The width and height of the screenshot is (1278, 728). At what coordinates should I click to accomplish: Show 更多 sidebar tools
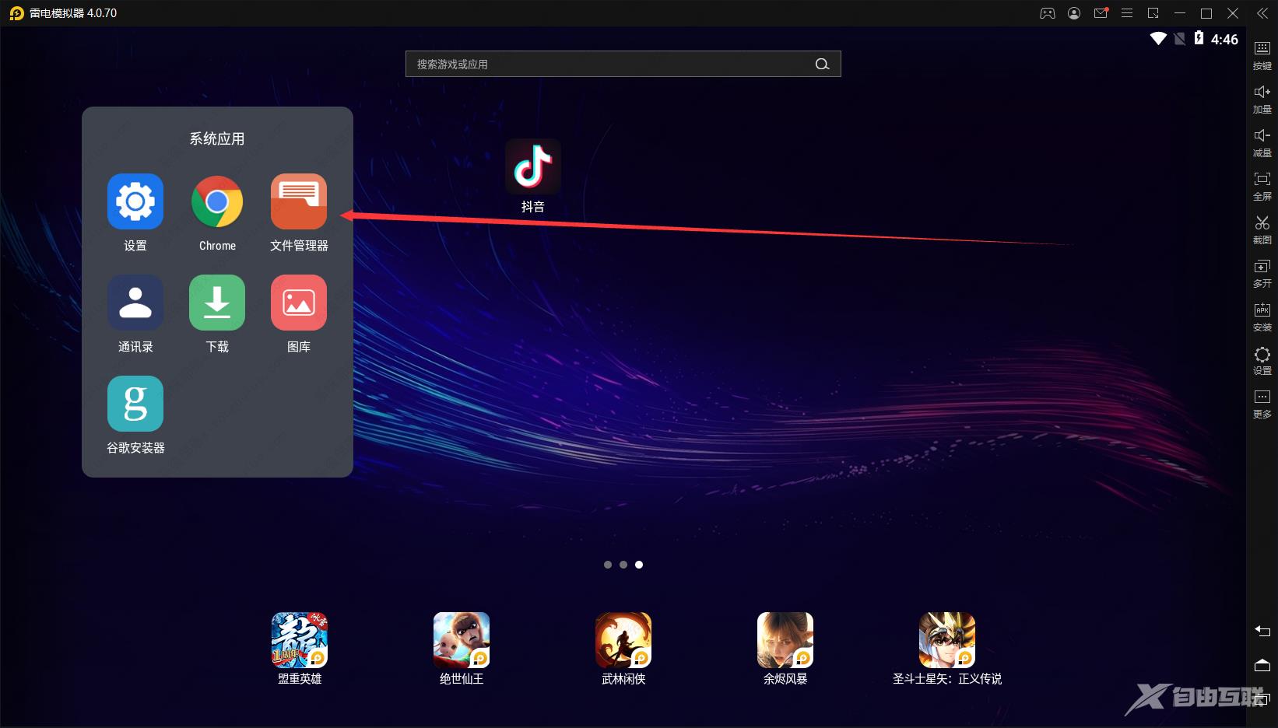pyautogui.click(x=1262, y=404)
